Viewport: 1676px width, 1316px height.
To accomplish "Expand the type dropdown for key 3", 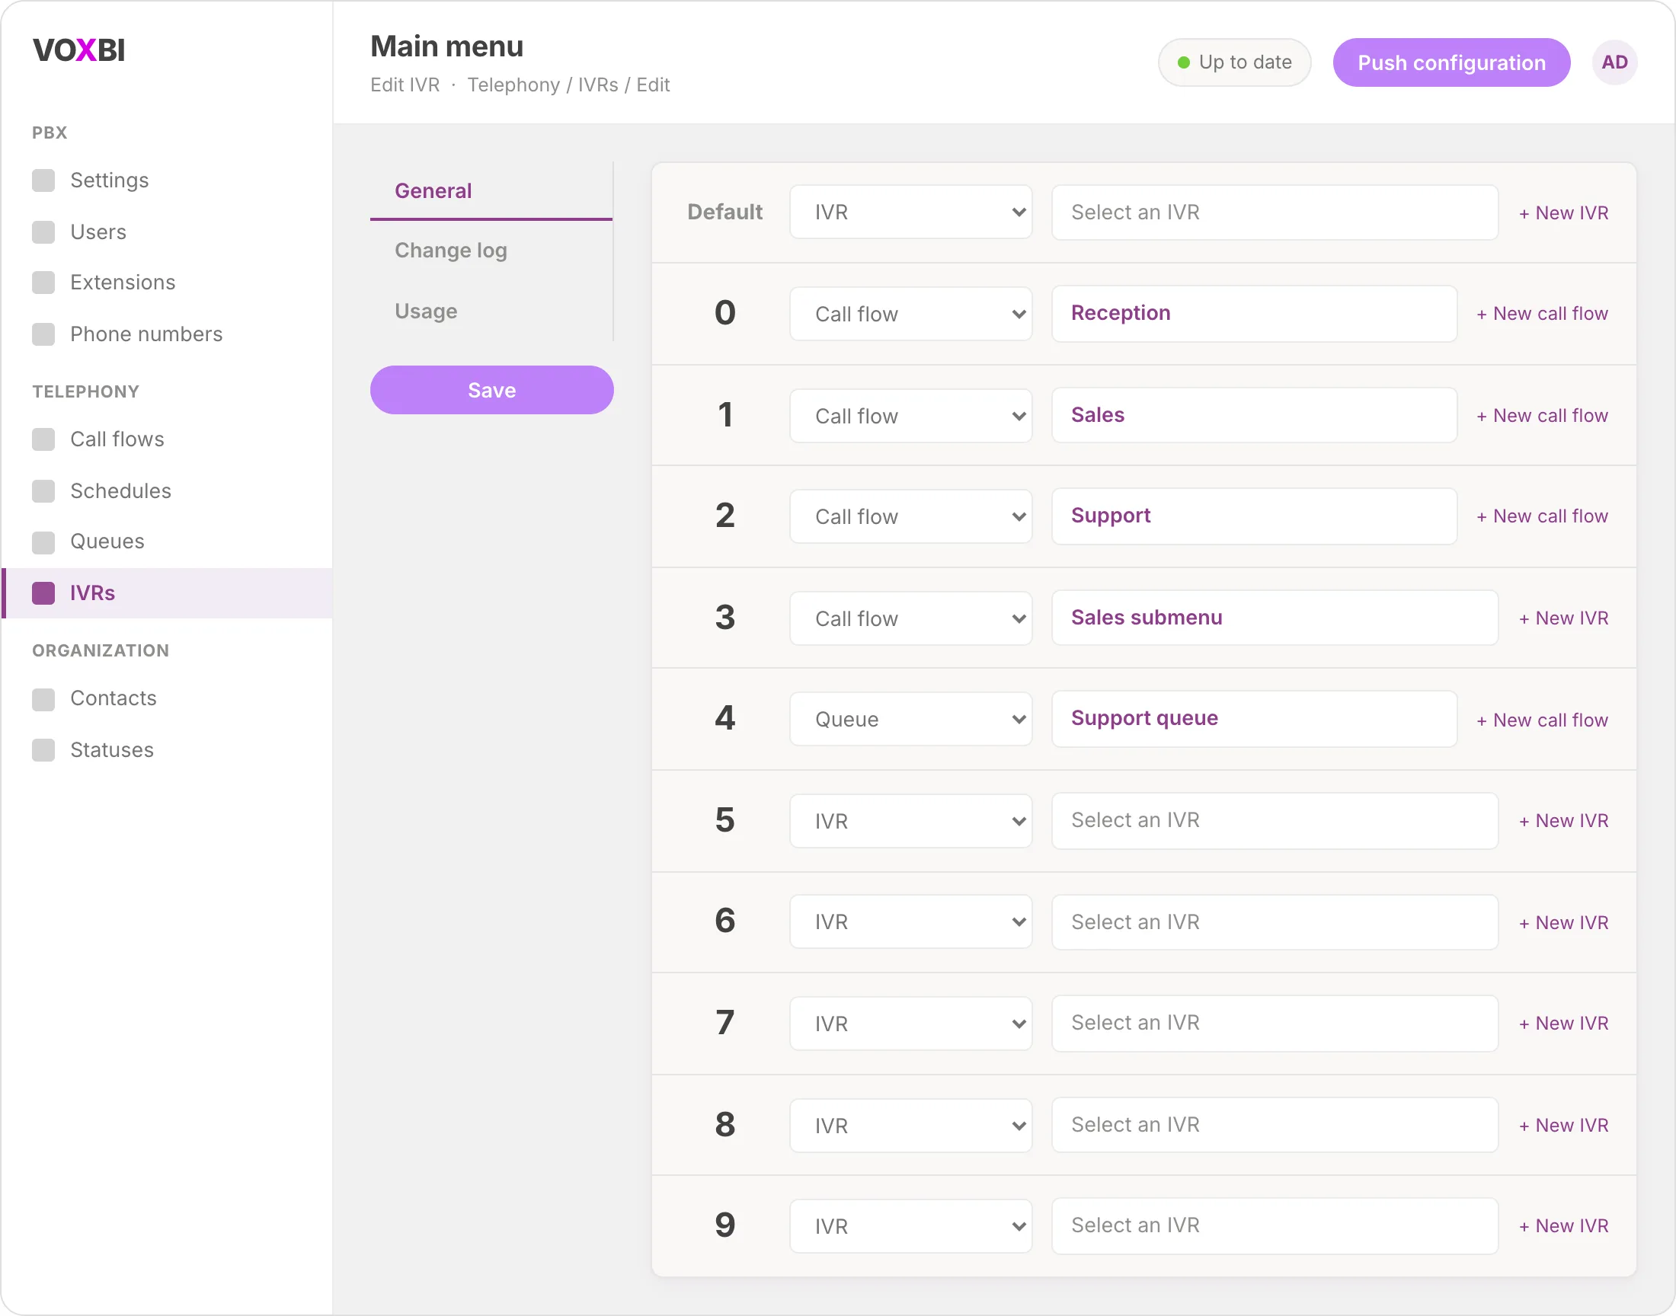I will tap(911, 618).
